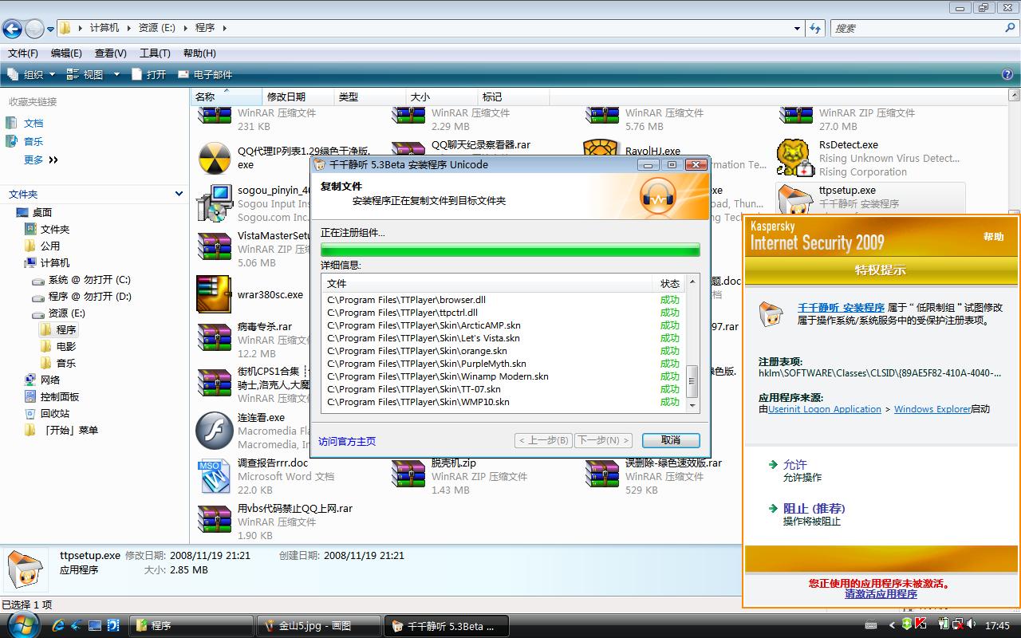The image size is (1021, 638).
Task: Click the 请激活应用程序 link
Action: (x=881, y=594)
